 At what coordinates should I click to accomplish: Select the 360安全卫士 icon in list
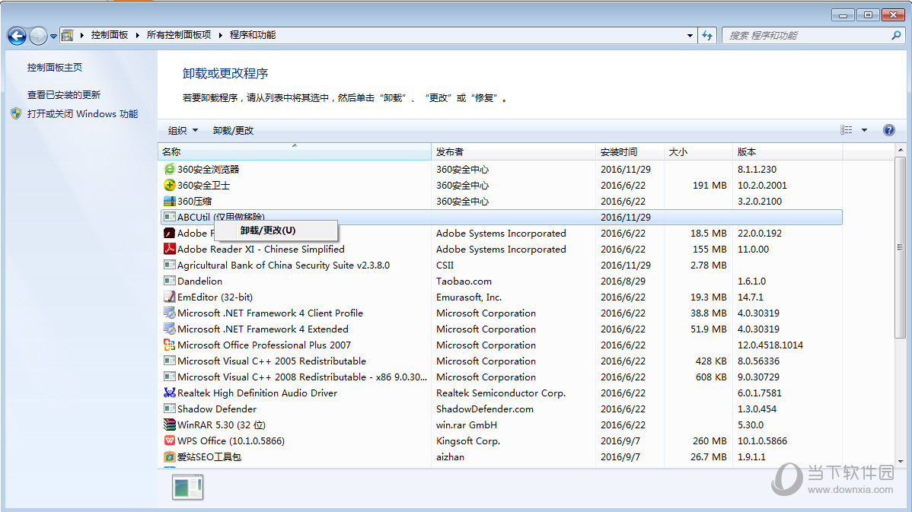(x=170, y=185)
